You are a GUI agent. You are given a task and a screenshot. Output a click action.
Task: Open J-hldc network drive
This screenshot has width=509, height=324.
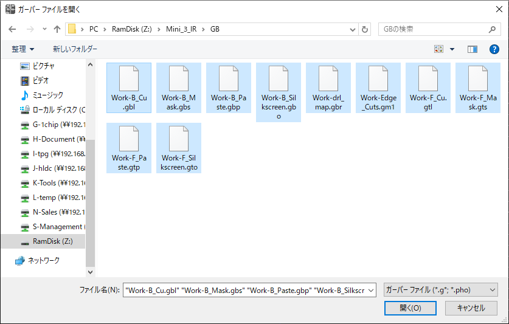click(x=52, y=168)
